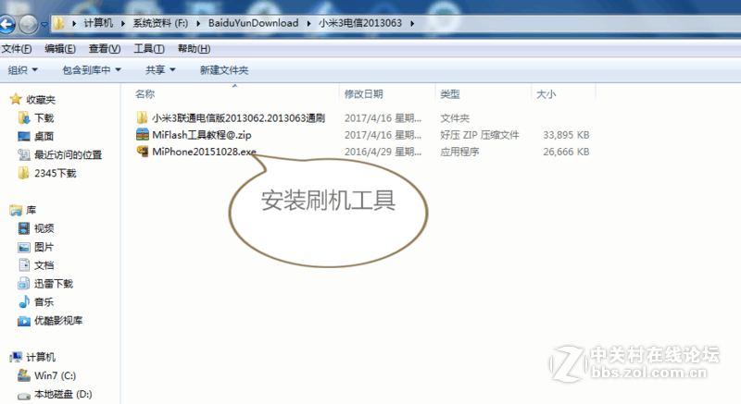Open the recent locations dropdown arrow
The width and height of the screenshot is (741, 404).
point(44,24)
